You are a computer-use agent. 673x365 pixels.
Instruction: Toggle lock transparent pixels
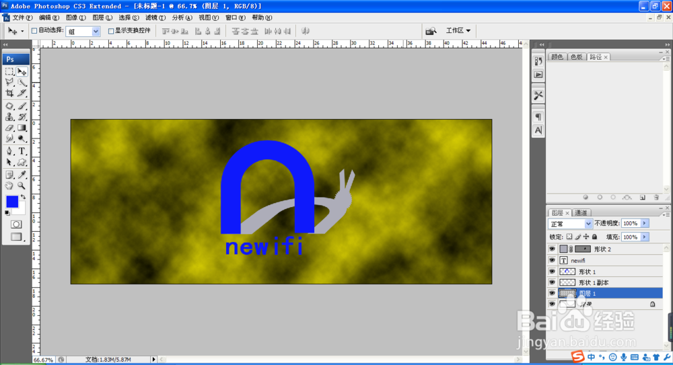[569, 237]
